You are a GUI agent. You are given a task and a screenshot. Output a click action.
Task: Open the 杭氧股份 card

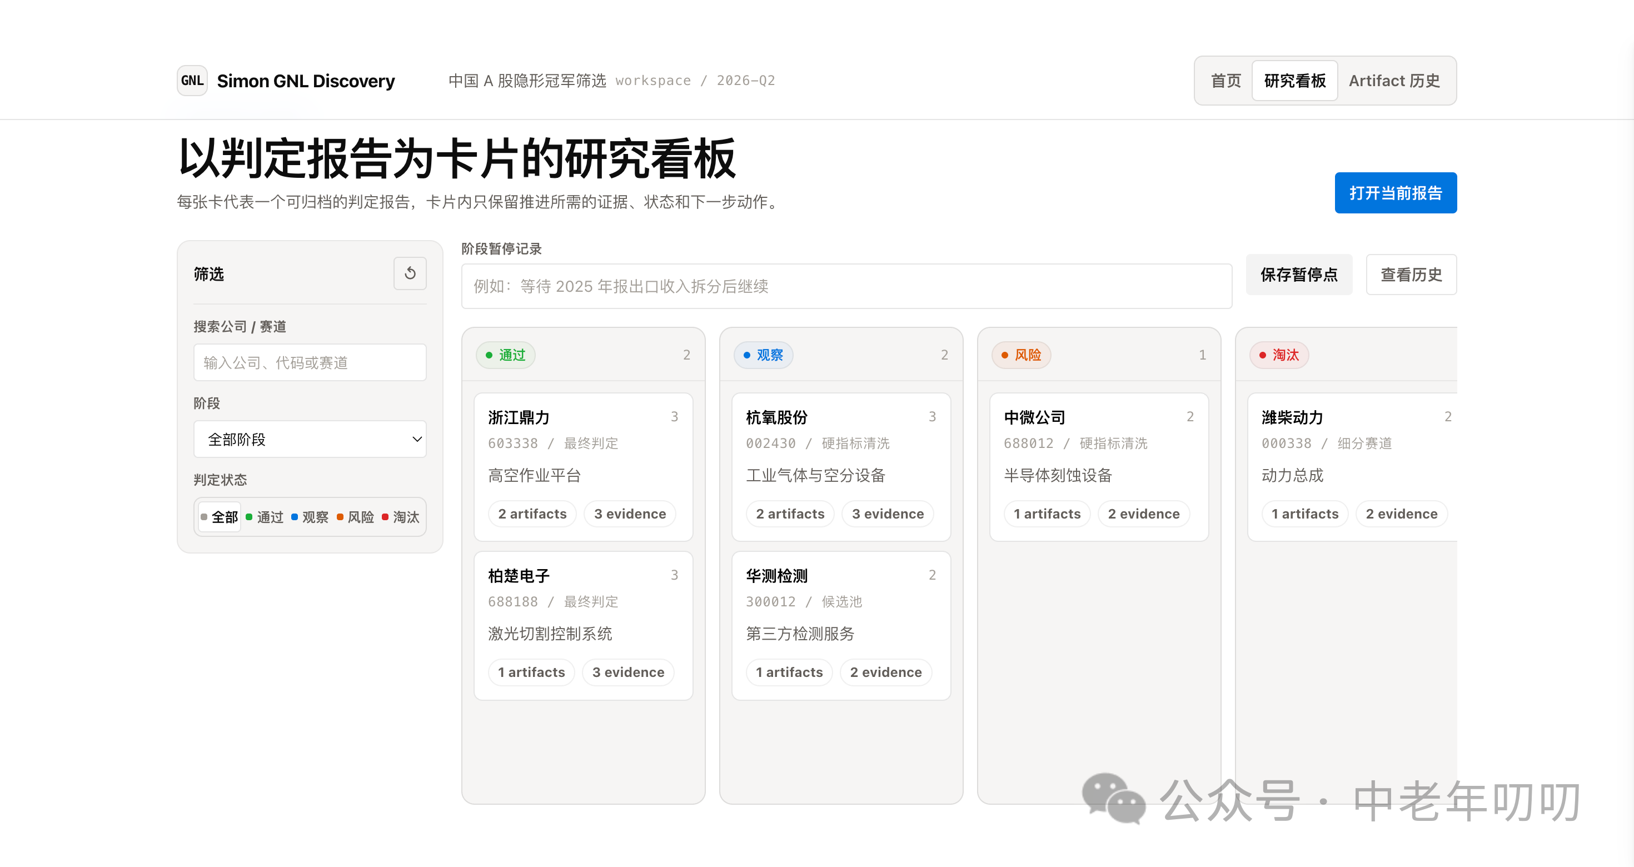841,467
